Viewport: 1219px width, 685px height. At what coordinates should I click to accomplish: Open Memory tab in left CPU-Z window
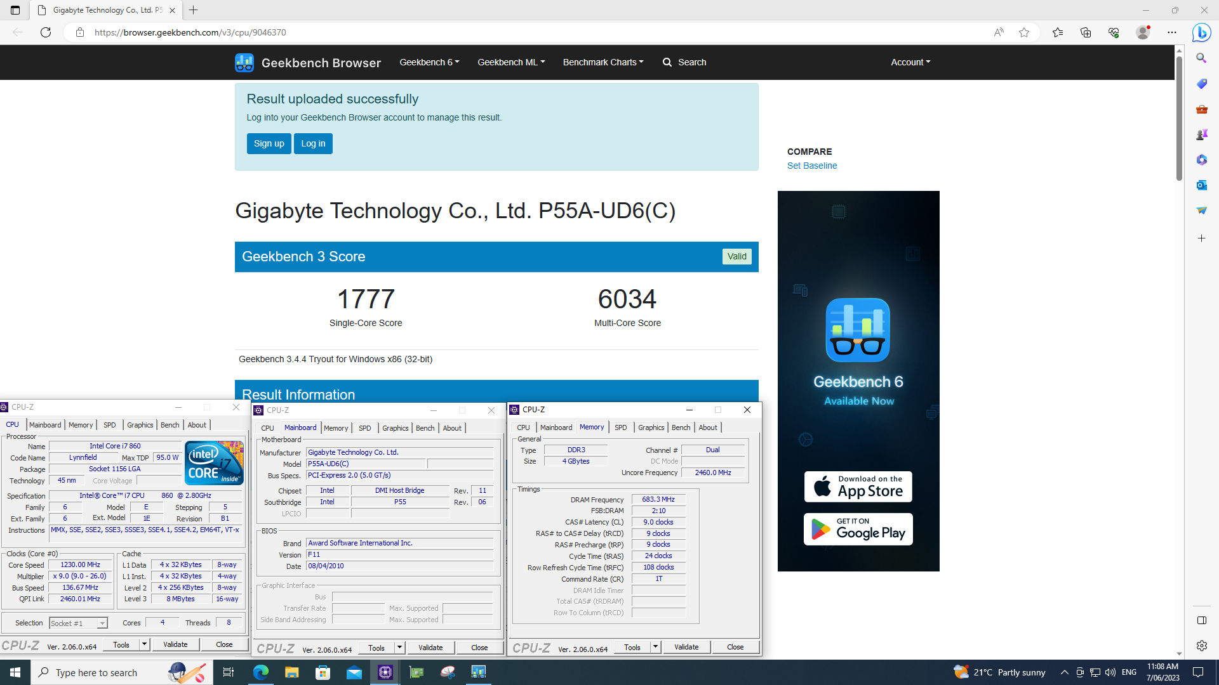(x=81, y=425)
